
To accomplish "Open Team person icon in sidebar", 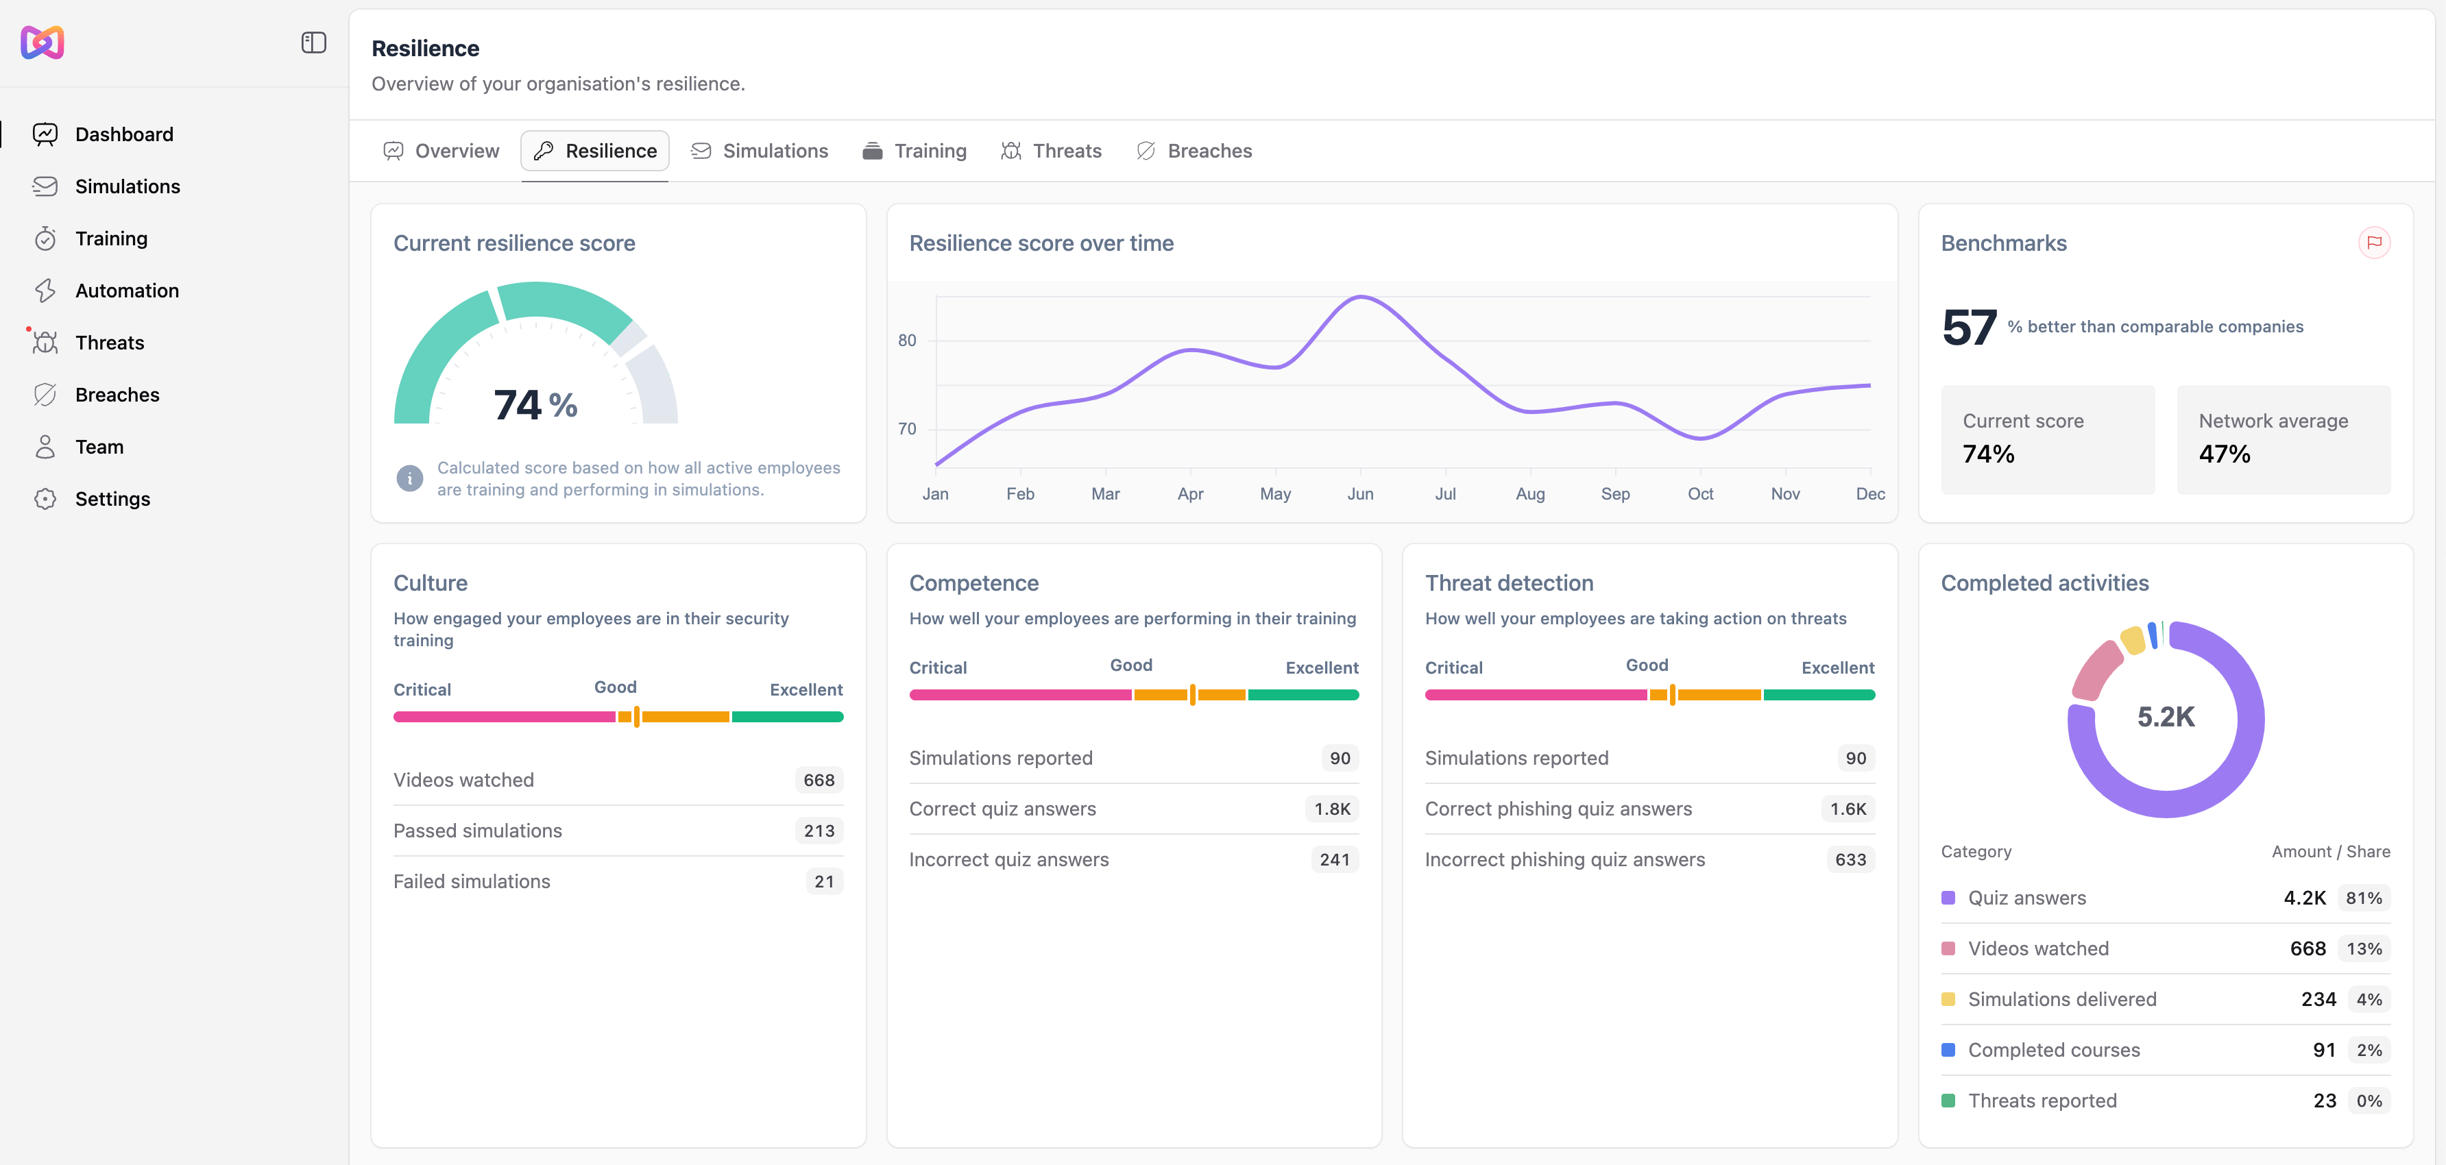I will click(45, 447).
